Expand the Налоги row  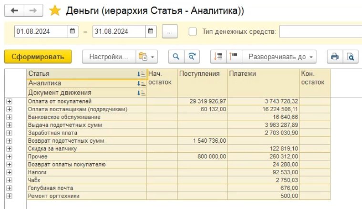tap(9, 172)
